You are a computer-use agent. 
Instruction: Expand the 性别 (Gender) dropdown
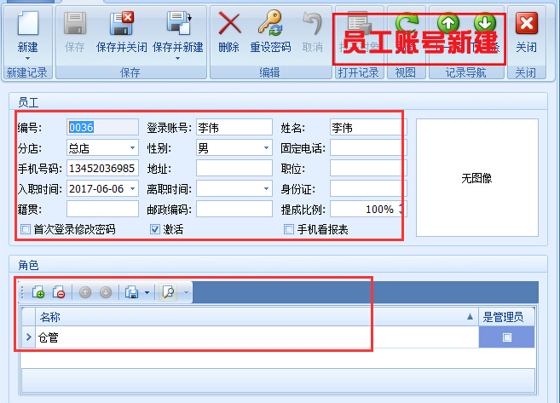267,148
